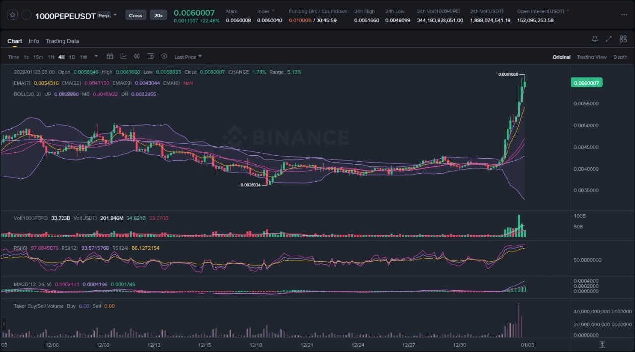
Task: Click the 01/03 date axis marker
Action: (x=527, y=345)
